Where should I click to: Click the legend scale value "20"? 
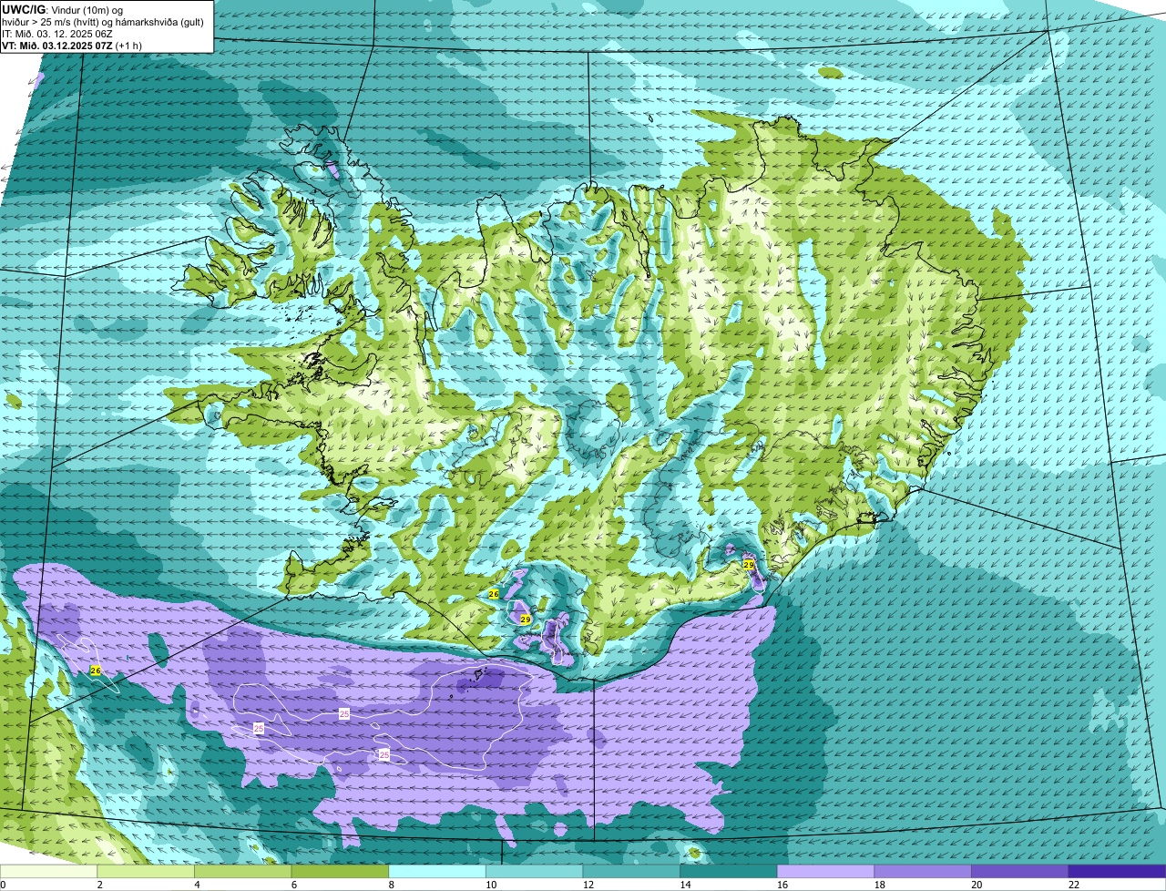[x=977, y=885]
